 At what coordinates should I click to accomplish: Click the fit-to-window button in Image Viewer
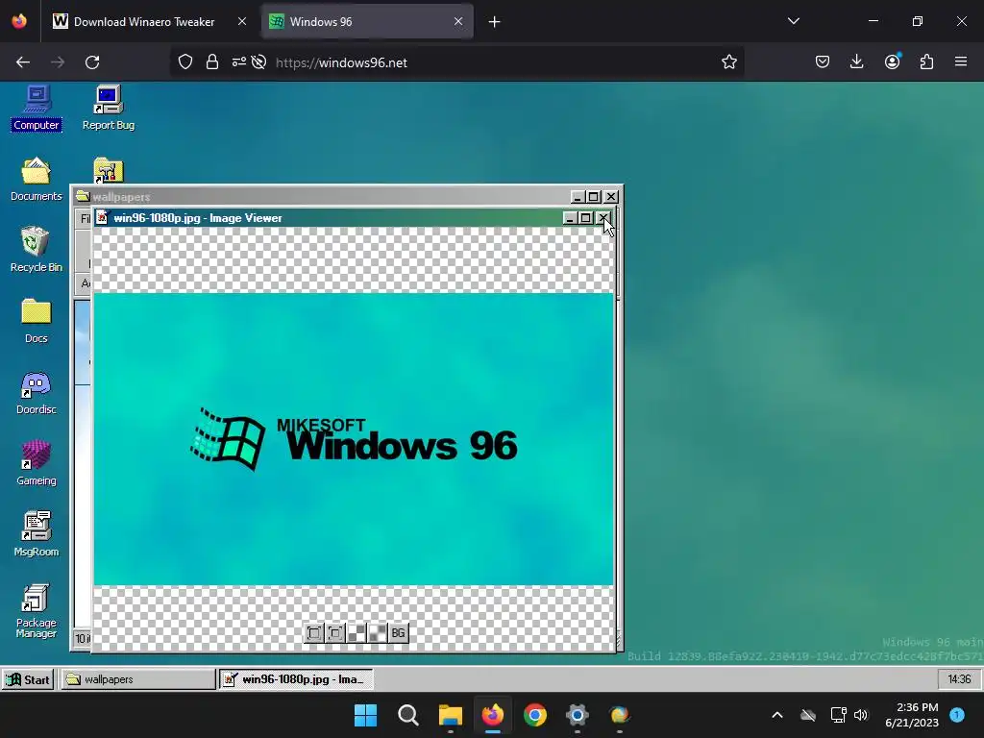click(314, 632)
